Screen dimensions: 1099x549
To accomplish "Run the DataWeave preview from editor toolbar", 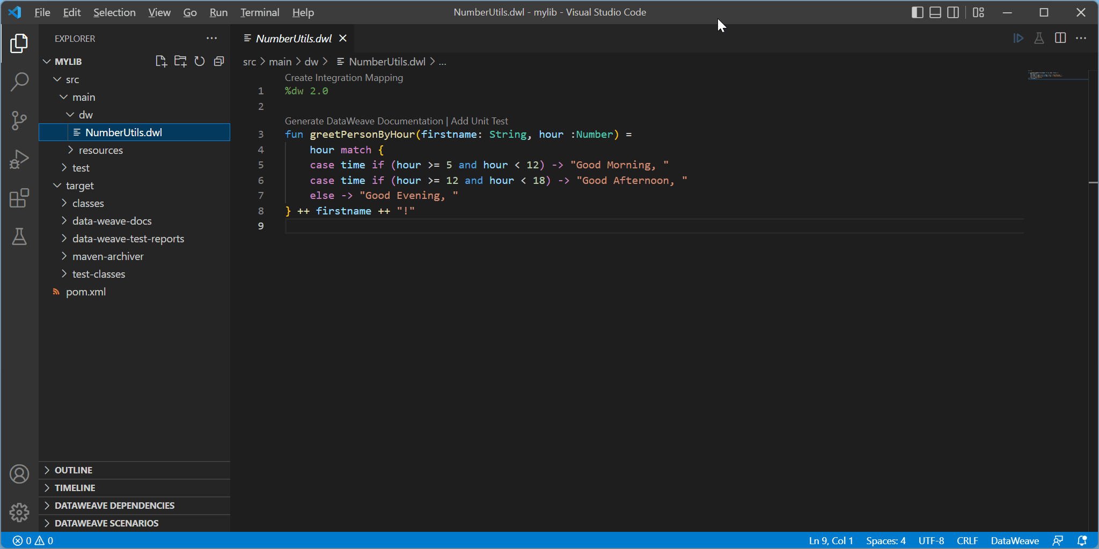I will pos(1018,38).
